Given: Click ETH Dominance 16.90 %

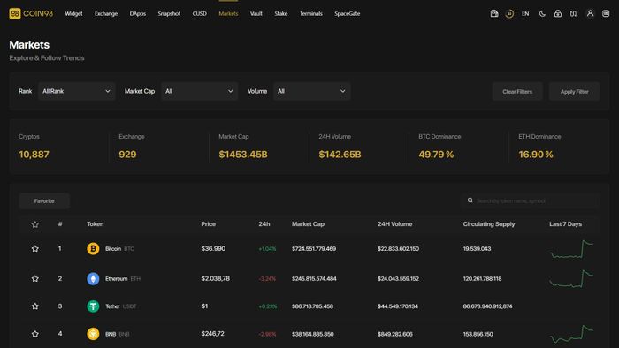Looking at the screenshot, I should pyautogui.click(x=536, y=155).
